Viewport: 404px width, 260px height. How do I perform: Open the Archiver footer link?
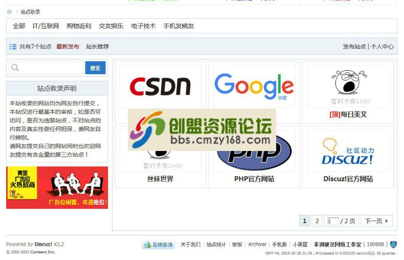(x=257, y=244)
